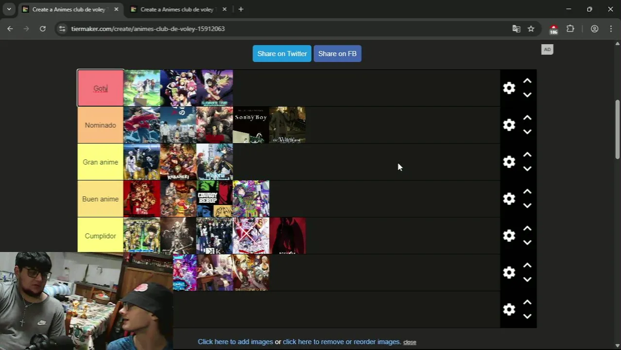
Task: Select the first thumbnail in the Goty row
Action: click(142, 88)
